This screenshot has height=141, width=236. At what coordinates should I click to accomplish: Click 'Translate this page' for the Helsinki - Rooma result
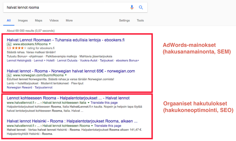click(107, 126)
